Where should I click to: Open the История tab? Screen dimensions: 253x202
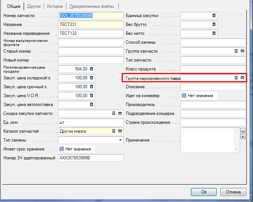pos(55,6)
